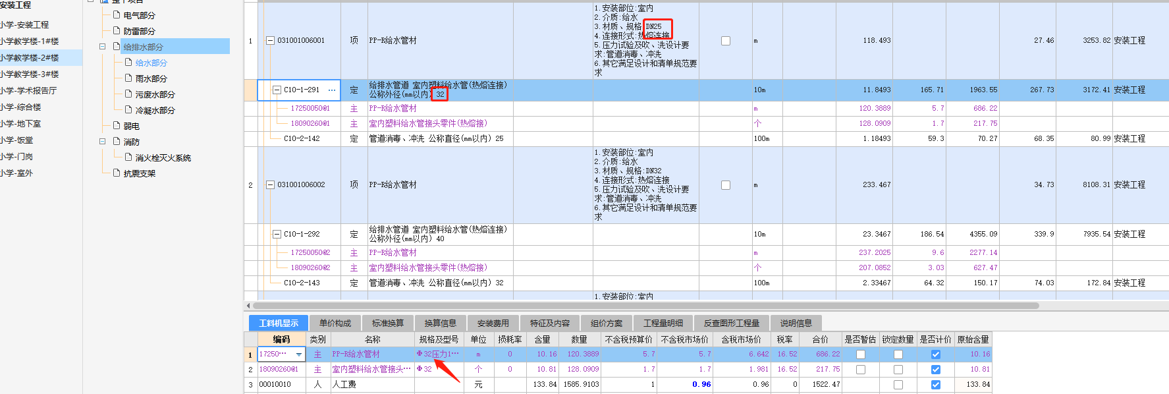Select project 小学教学楼-3#楼 in the list
Screen dimensions: 1169x394
pyautogui.click(x=41, y=74)
